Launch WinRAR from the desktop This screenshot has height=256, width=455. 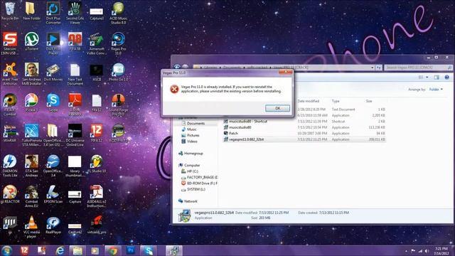(x=10, y=134)
